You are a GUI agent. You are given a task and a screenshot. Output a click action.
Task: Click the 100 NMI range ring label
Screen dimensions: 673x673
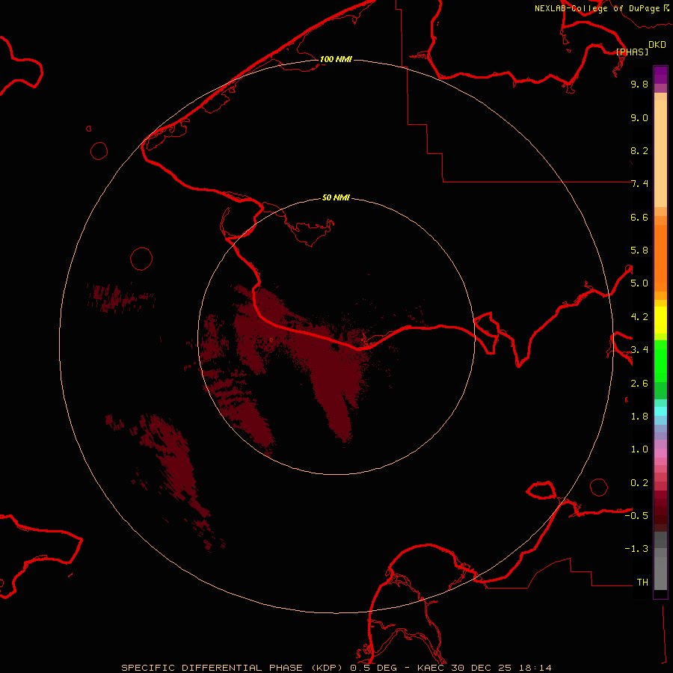[336, 59]
